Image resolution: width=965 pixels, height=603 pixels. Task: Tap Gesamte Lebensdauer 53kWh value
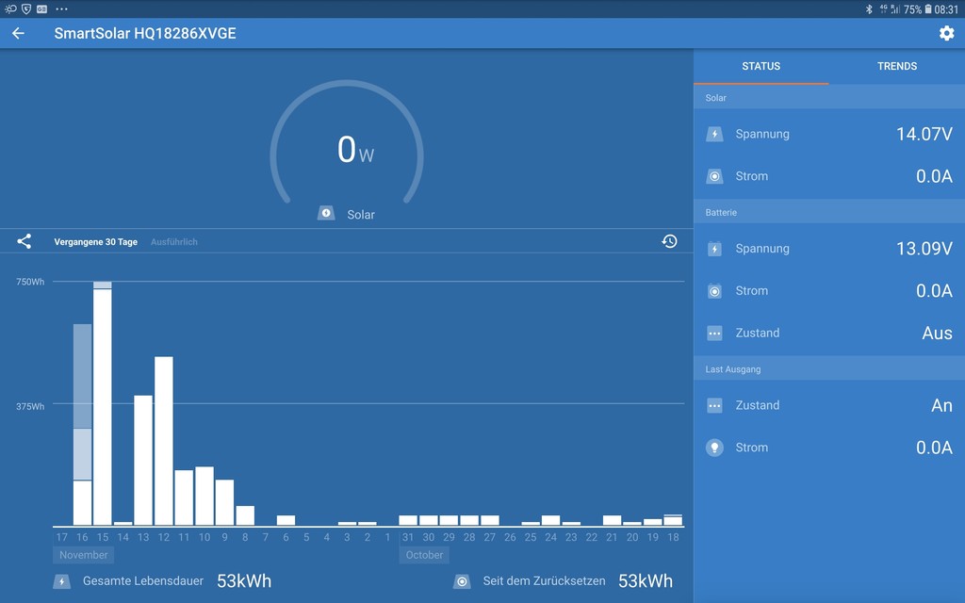[x=244, y=580]
